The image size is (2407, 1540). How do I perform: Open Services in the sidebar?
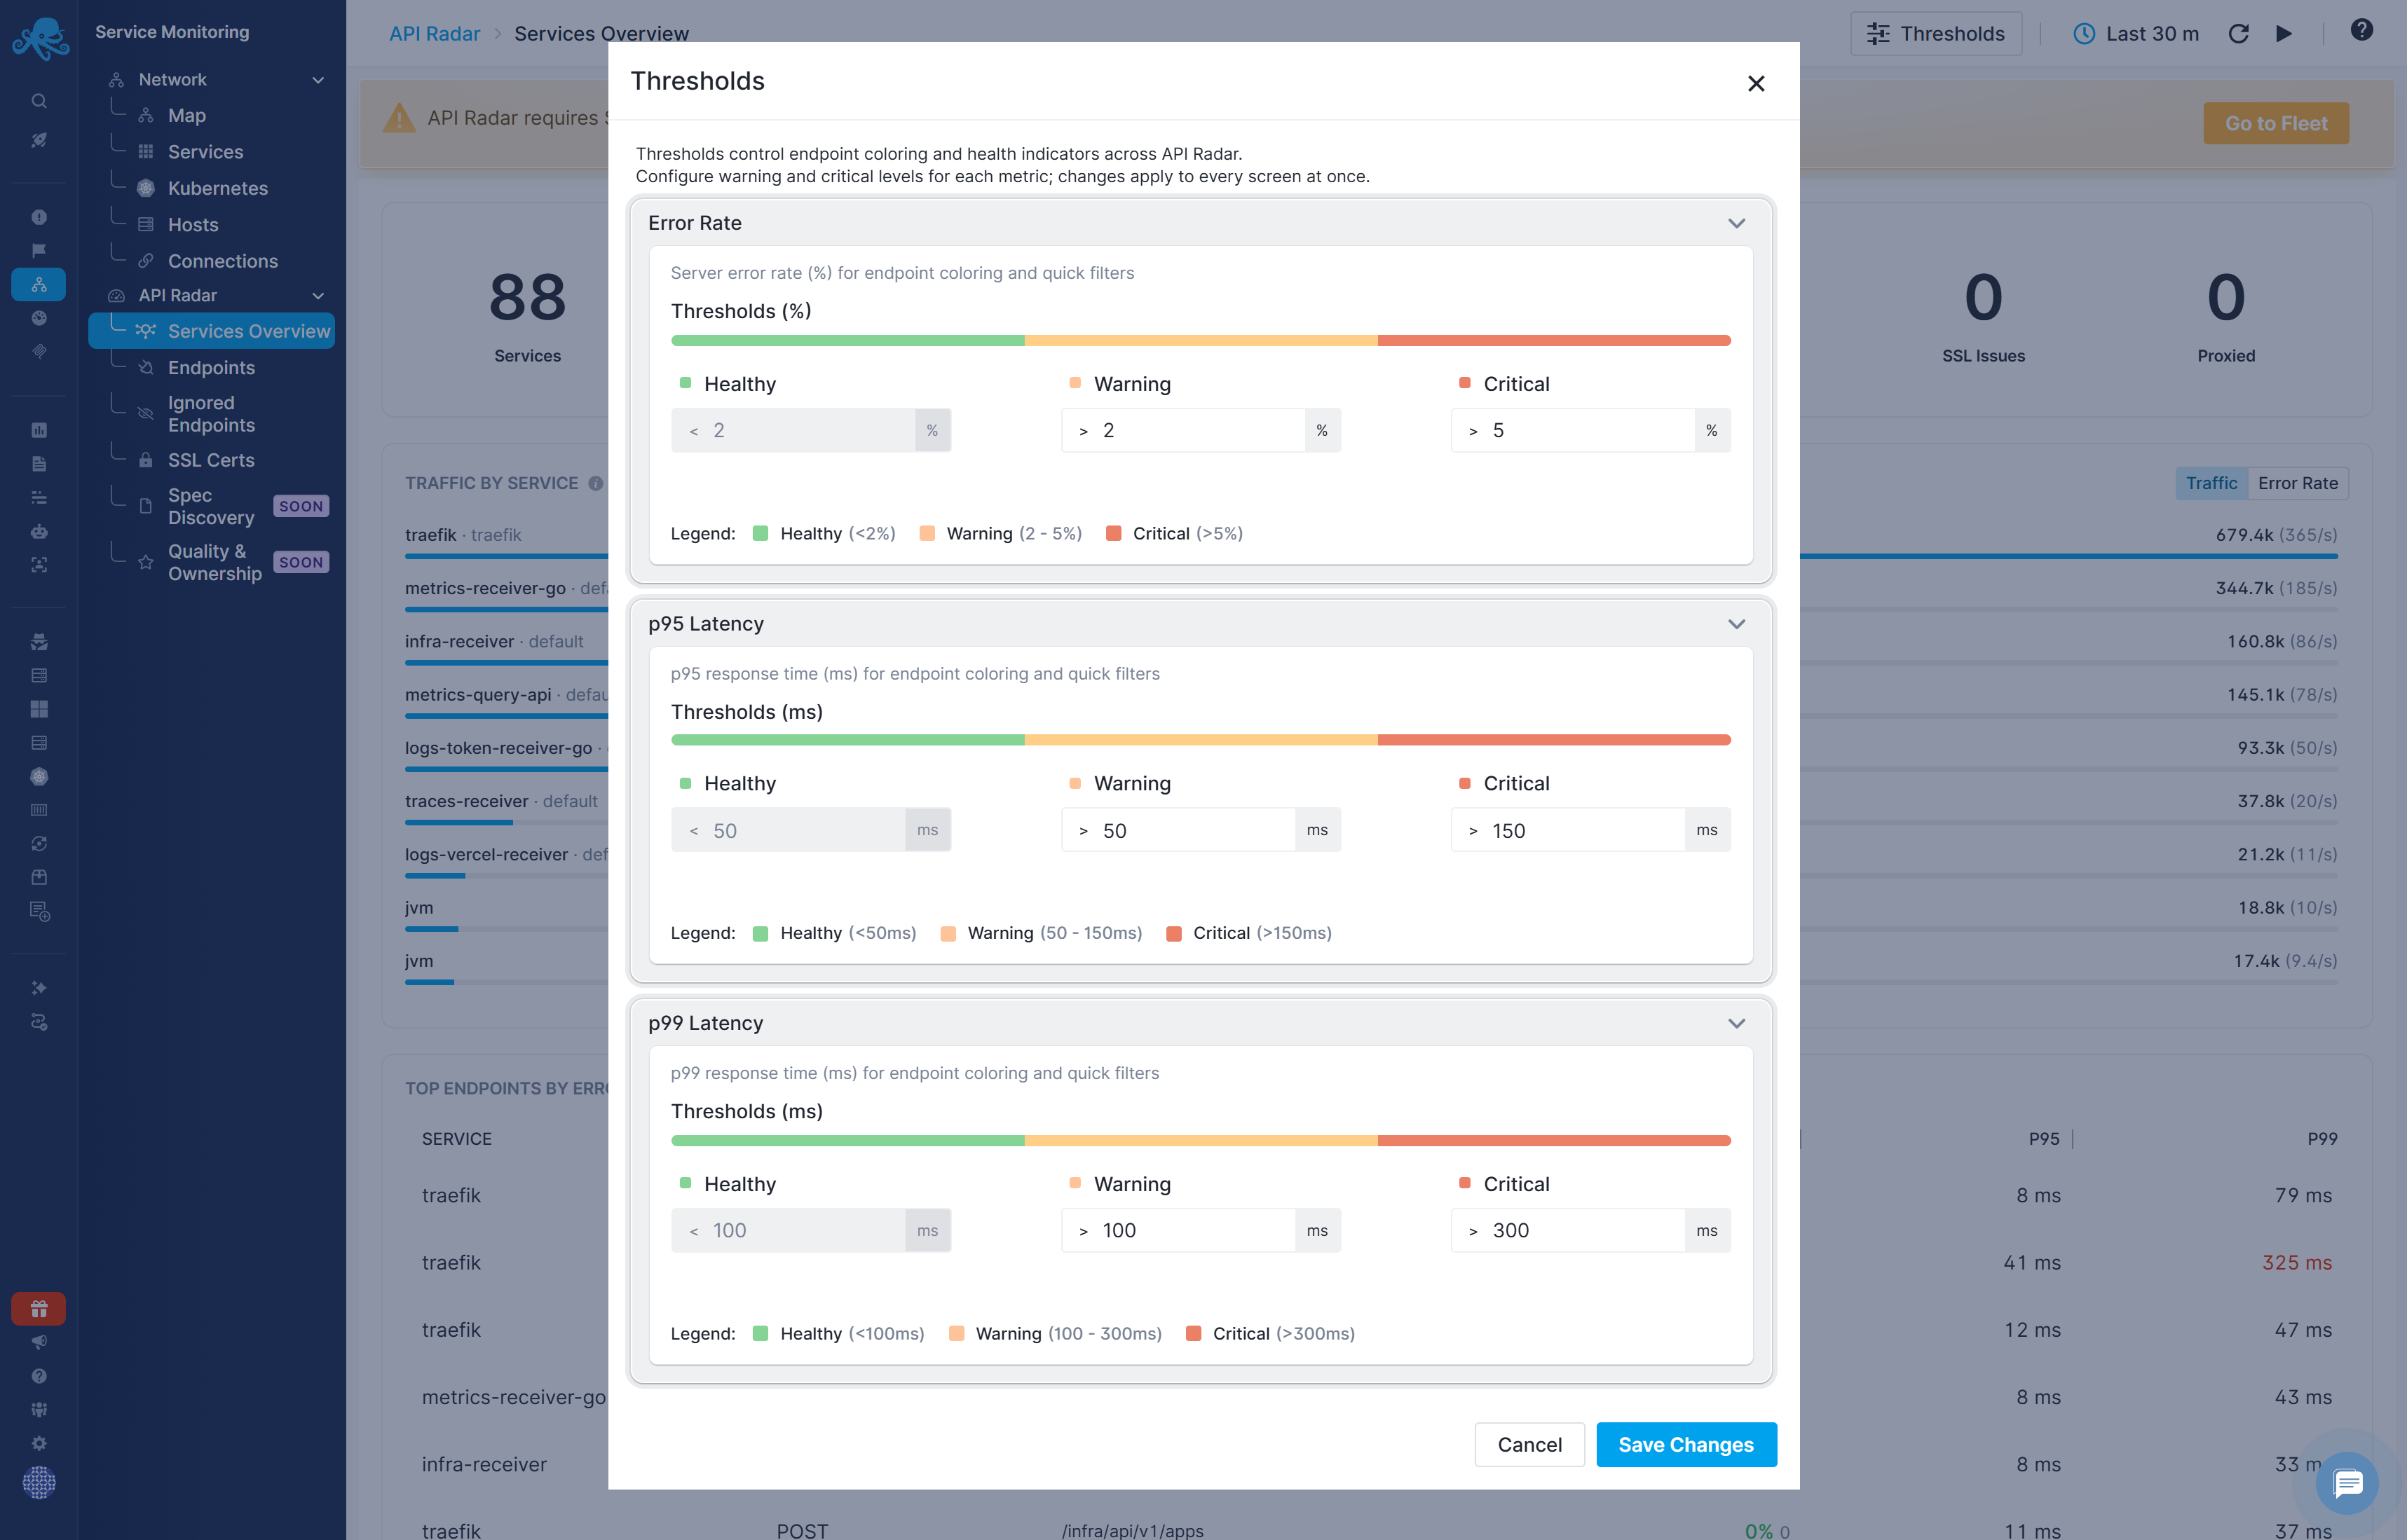206,152
